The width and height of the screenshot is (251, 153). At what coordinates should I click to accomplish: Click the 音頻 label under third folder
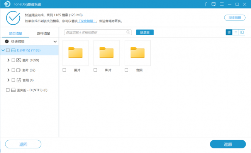point(139,70)
